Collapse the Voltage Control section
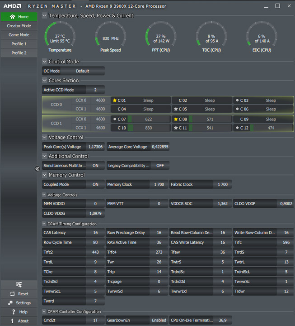The width and height of the screenshot is (295, 326). [x=44, y=137]
